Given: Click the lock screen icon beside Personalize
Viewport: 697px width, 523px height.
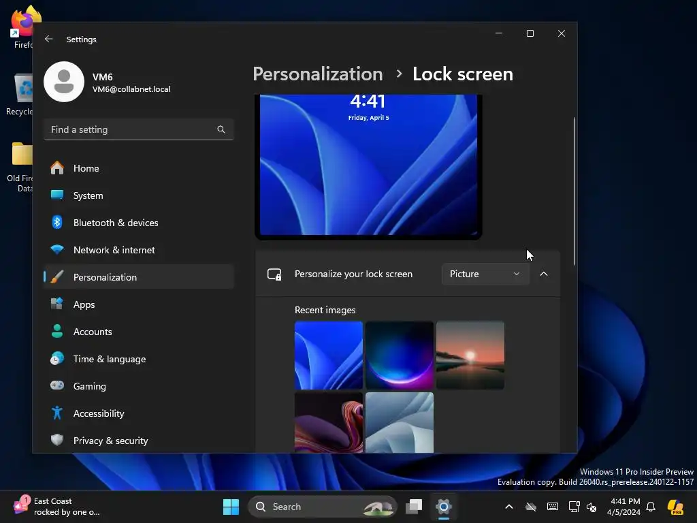Looking at the screenshot, I should tap(274, 274).
